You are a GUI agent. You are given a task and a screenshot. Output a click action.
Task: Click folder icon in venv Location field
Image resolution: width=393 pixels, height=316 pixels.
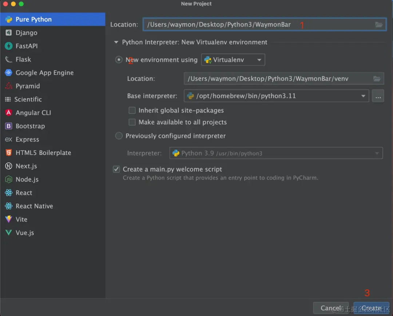[377, 79]
